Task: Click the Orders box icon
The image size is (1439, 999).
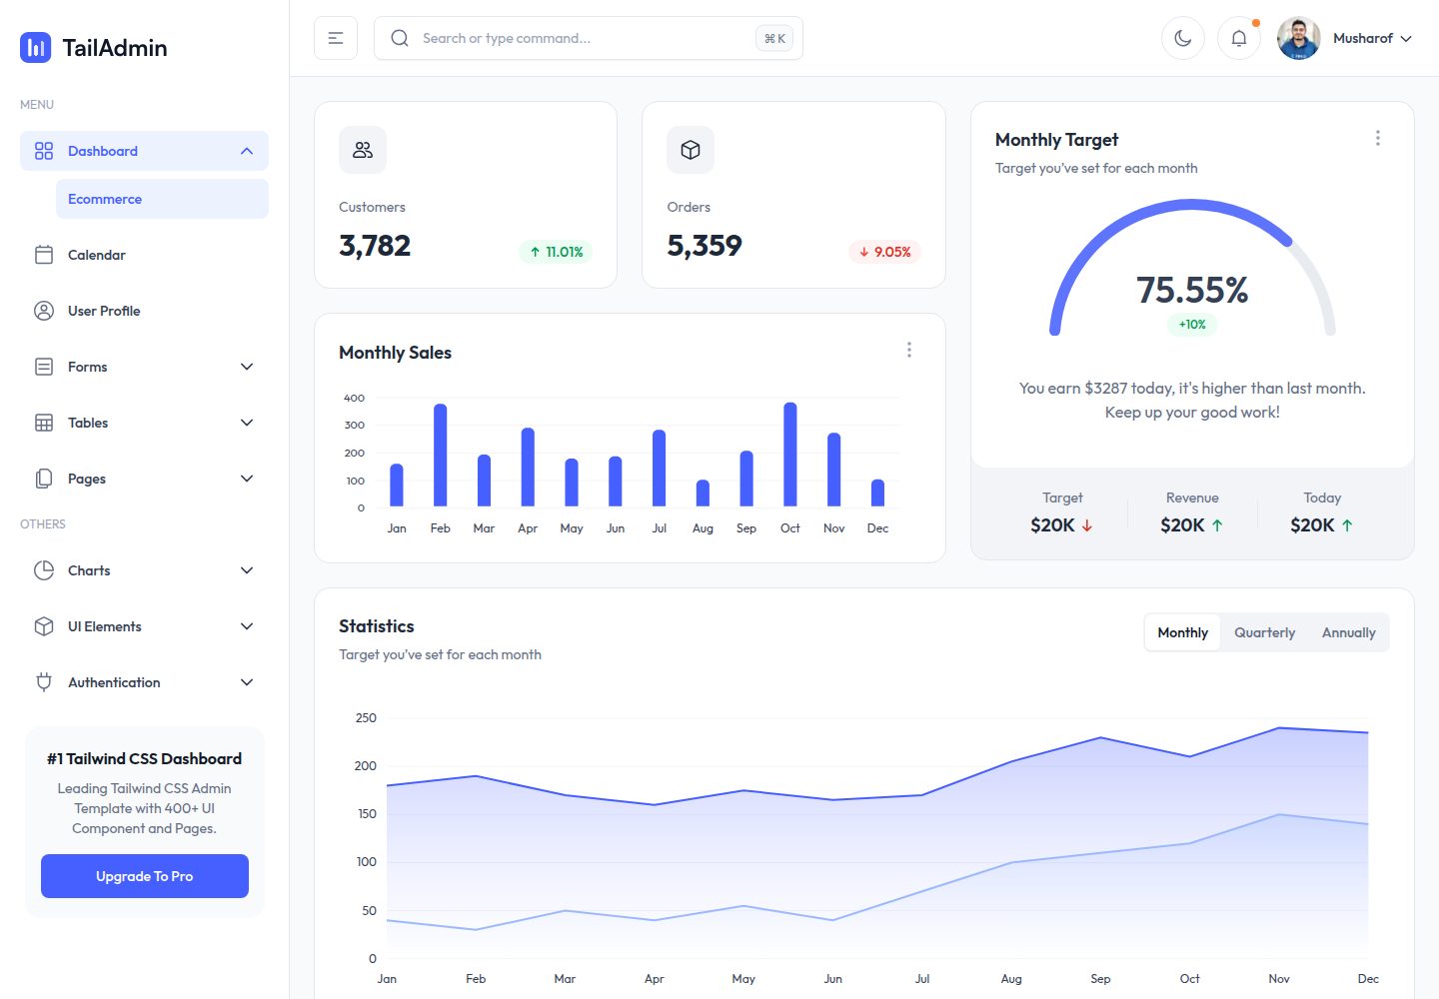Action: [691, 150]
